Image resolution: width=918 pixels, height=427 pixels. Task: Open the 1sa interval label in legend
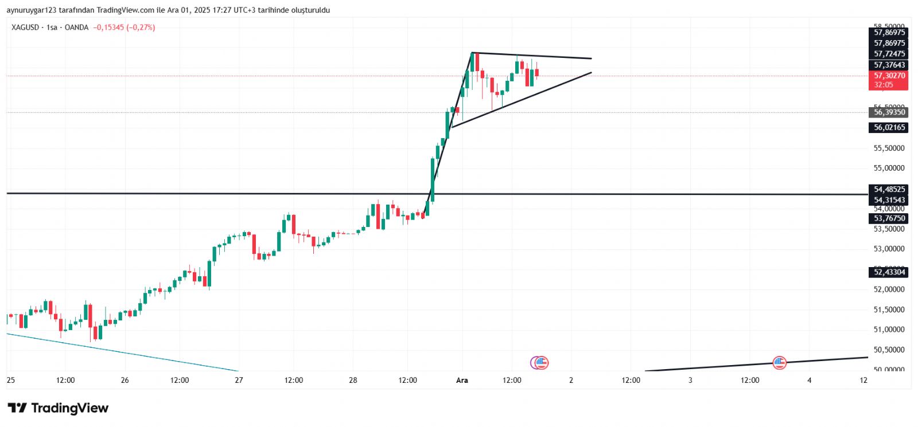pos(52,28)
